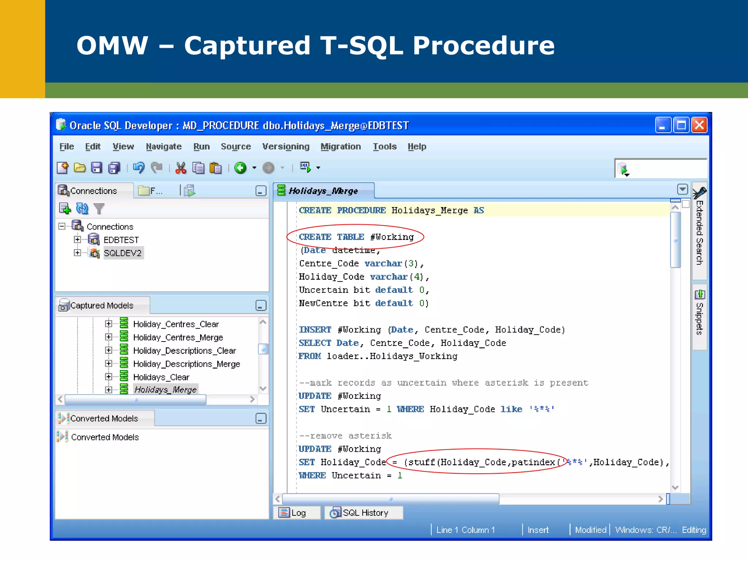Click the Reports icon next to Files tab

190,191
